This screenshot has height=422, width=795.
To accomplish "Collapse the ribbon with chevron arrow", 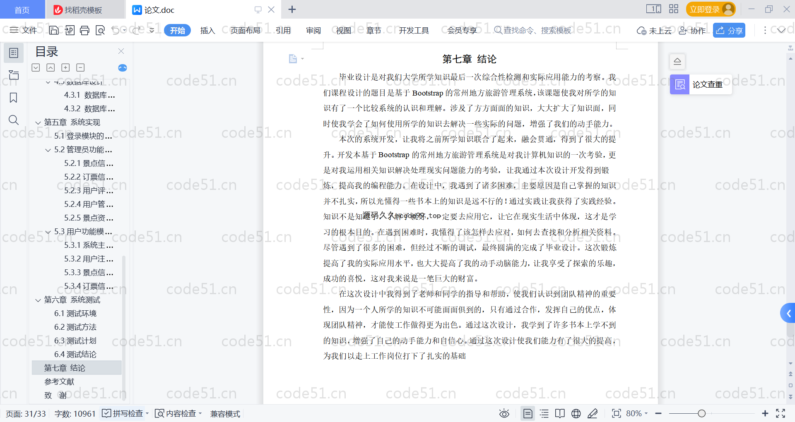I will click(781, 30).
